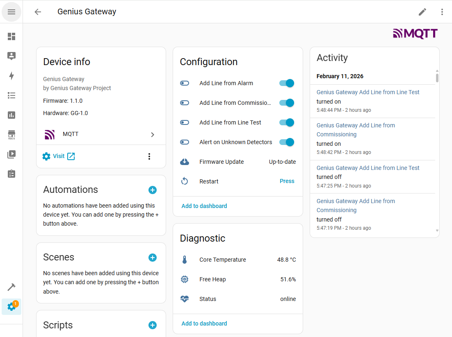Click the Activity panel scrollbar
This screenshot has width=452, height=337.
tap(437, 78)
